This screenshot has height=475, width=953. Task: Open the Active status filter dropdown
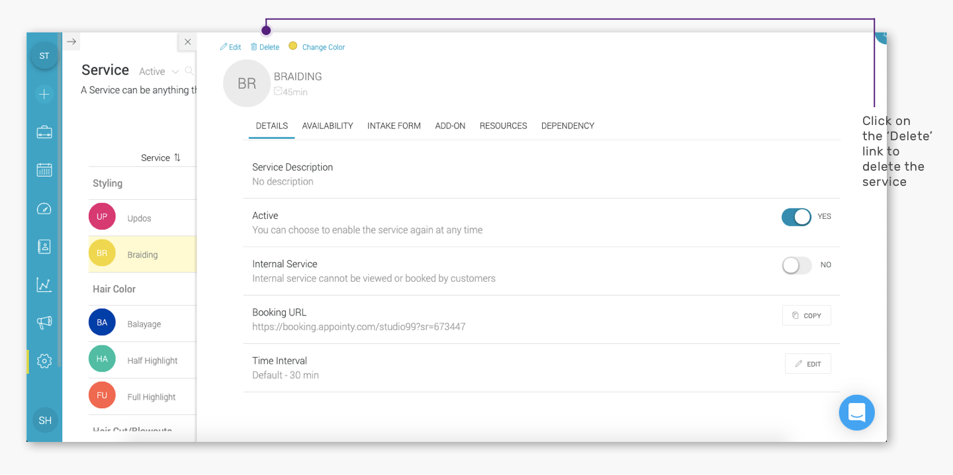(x=159, y=71)
